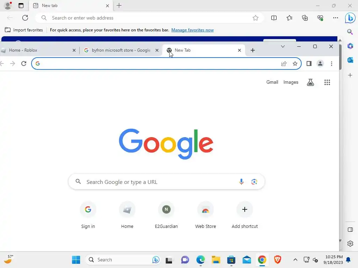Open Microsoft 365 sidebar icon
Image resolution: width=358 pixels, height=268 pixels.
[x=350, y=46]
